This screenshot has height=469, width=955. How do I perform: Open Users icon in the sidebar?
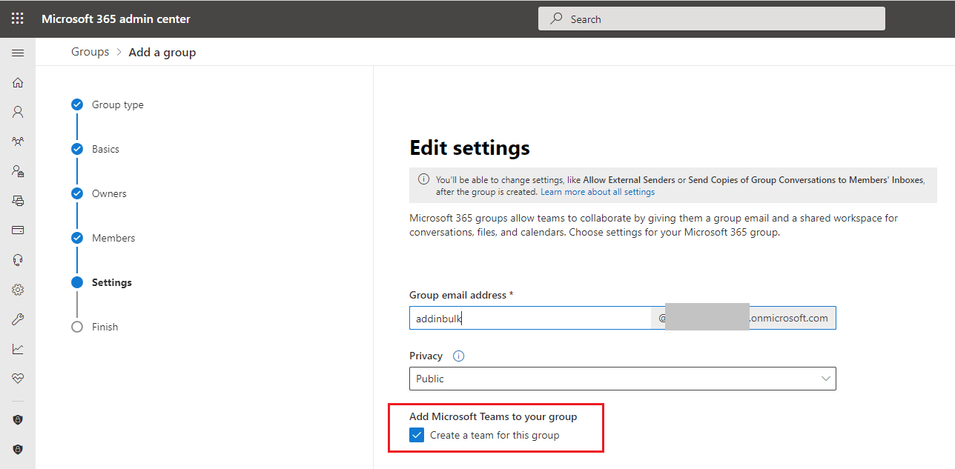pos(18,112)
